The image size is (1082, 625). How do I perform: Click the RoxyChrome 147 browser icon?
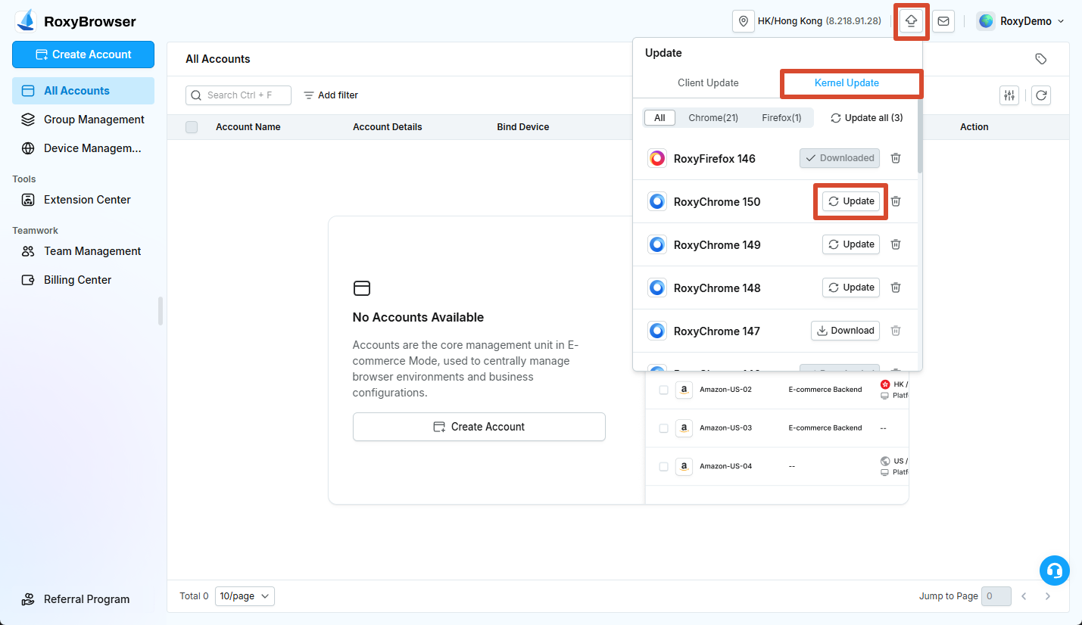657,331
